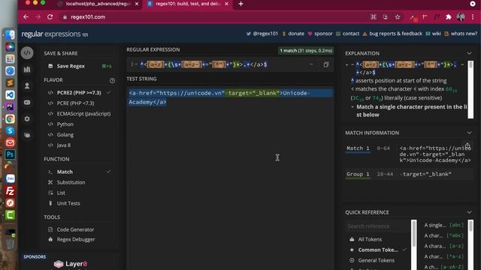The width and height of the screenshot is (481, 270).
Task: Bookmark this page with star icon
Action: tap(398, 17)
